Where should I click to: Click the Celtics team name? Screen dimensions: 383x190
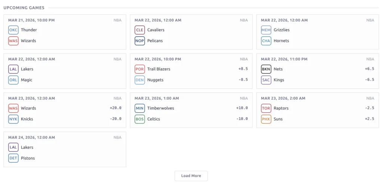154,119
